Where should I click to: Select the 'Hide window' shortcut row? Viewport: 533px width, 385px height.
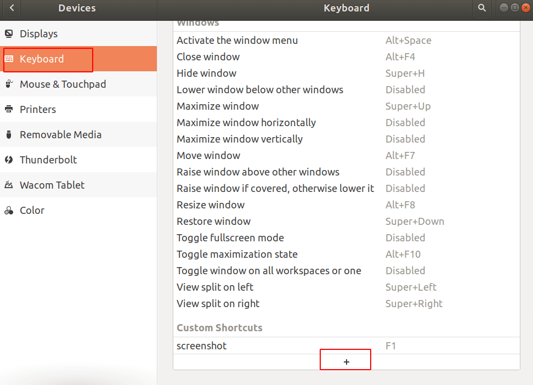coord(346,73)
